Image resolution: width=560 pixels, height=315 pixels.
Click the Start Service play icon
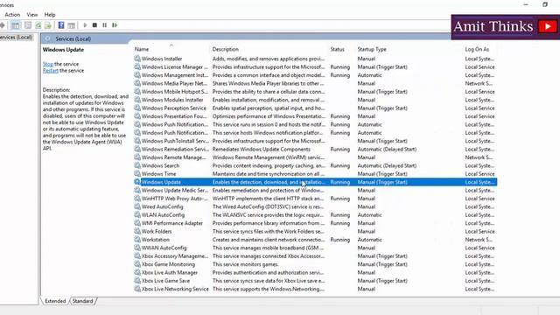click(85, 25)
